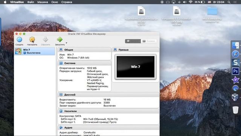Image resolution: width=241 pixels, height=136 pixels.
Task: Click the greyed Сбросить discard arrow icon
Action: pos(46,39)
